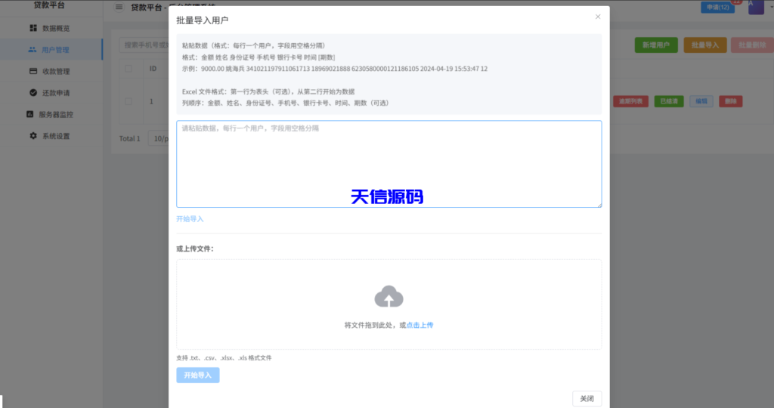Click the 或上传文件 label
This screenshot has width=774, height=408.
point(195,249)
